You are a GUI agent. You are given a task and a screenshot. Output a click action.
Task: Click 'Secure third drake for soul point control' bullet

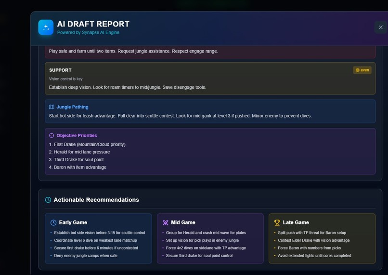point(199,256)
